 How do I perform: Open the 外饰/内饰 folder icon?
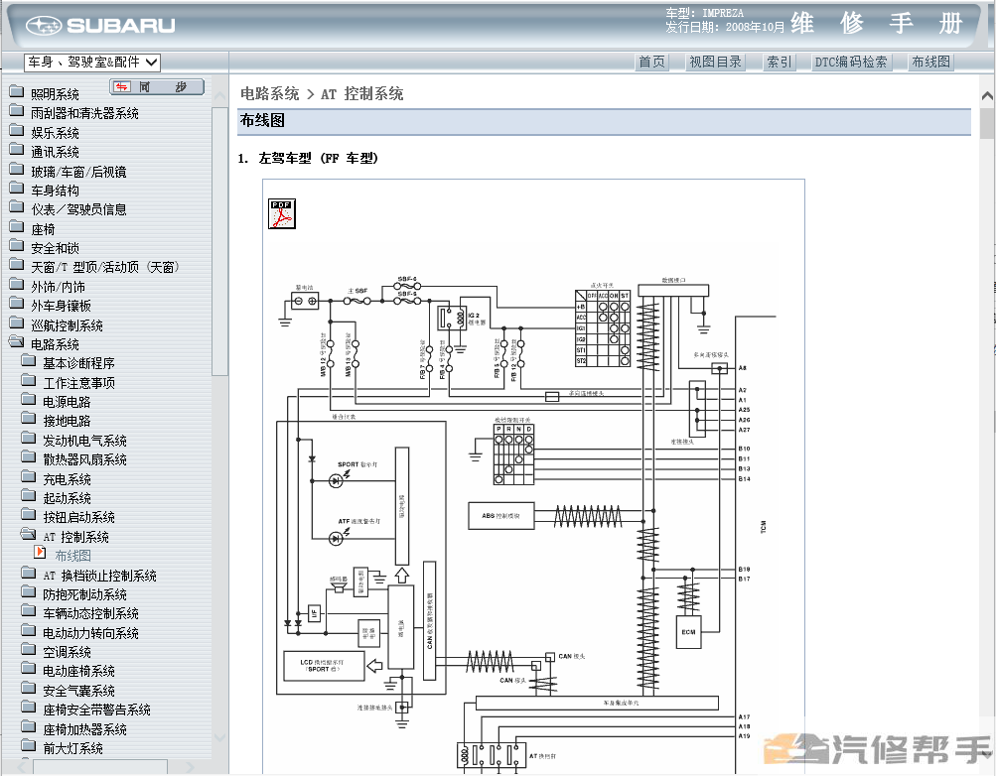[x=17, y=285]
